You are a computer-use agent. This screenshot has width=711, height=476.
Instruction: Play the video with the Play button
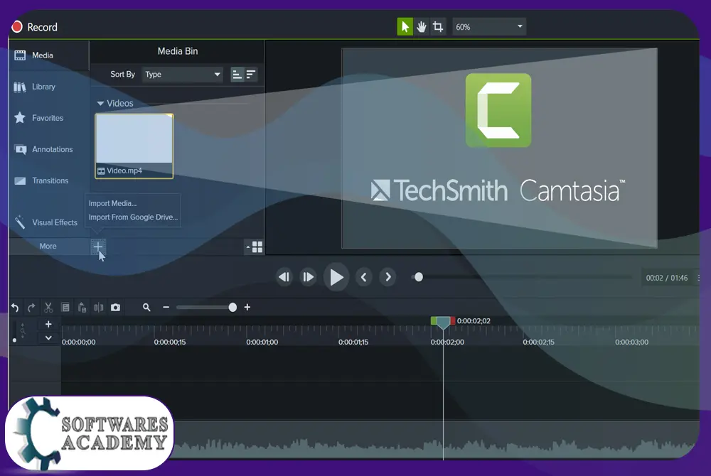[336, 277]
